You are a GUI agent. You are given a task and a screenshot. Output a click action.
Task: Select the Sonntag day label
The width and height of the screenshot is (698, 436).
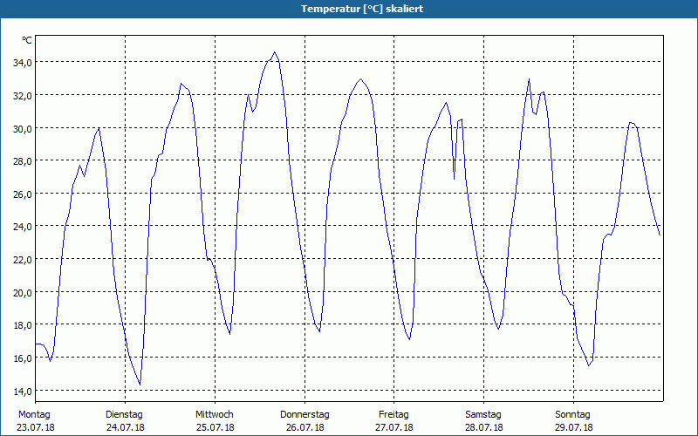572,415
